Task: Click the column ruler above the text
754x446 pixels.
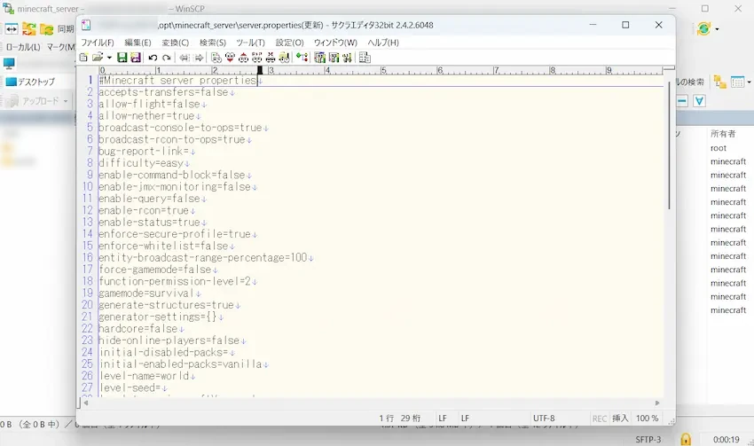Action: click(x=380, y=70)
